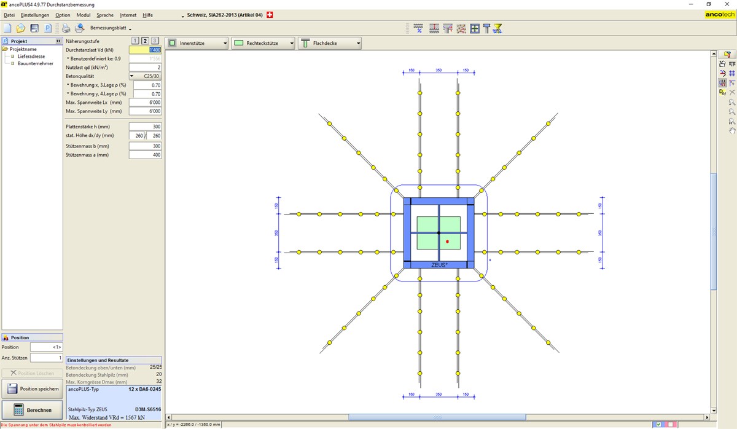737x429 pixels.
Task: Open the Flachdecke slab type dropdown
Action: pyautogui.click(x=330, y=43)
